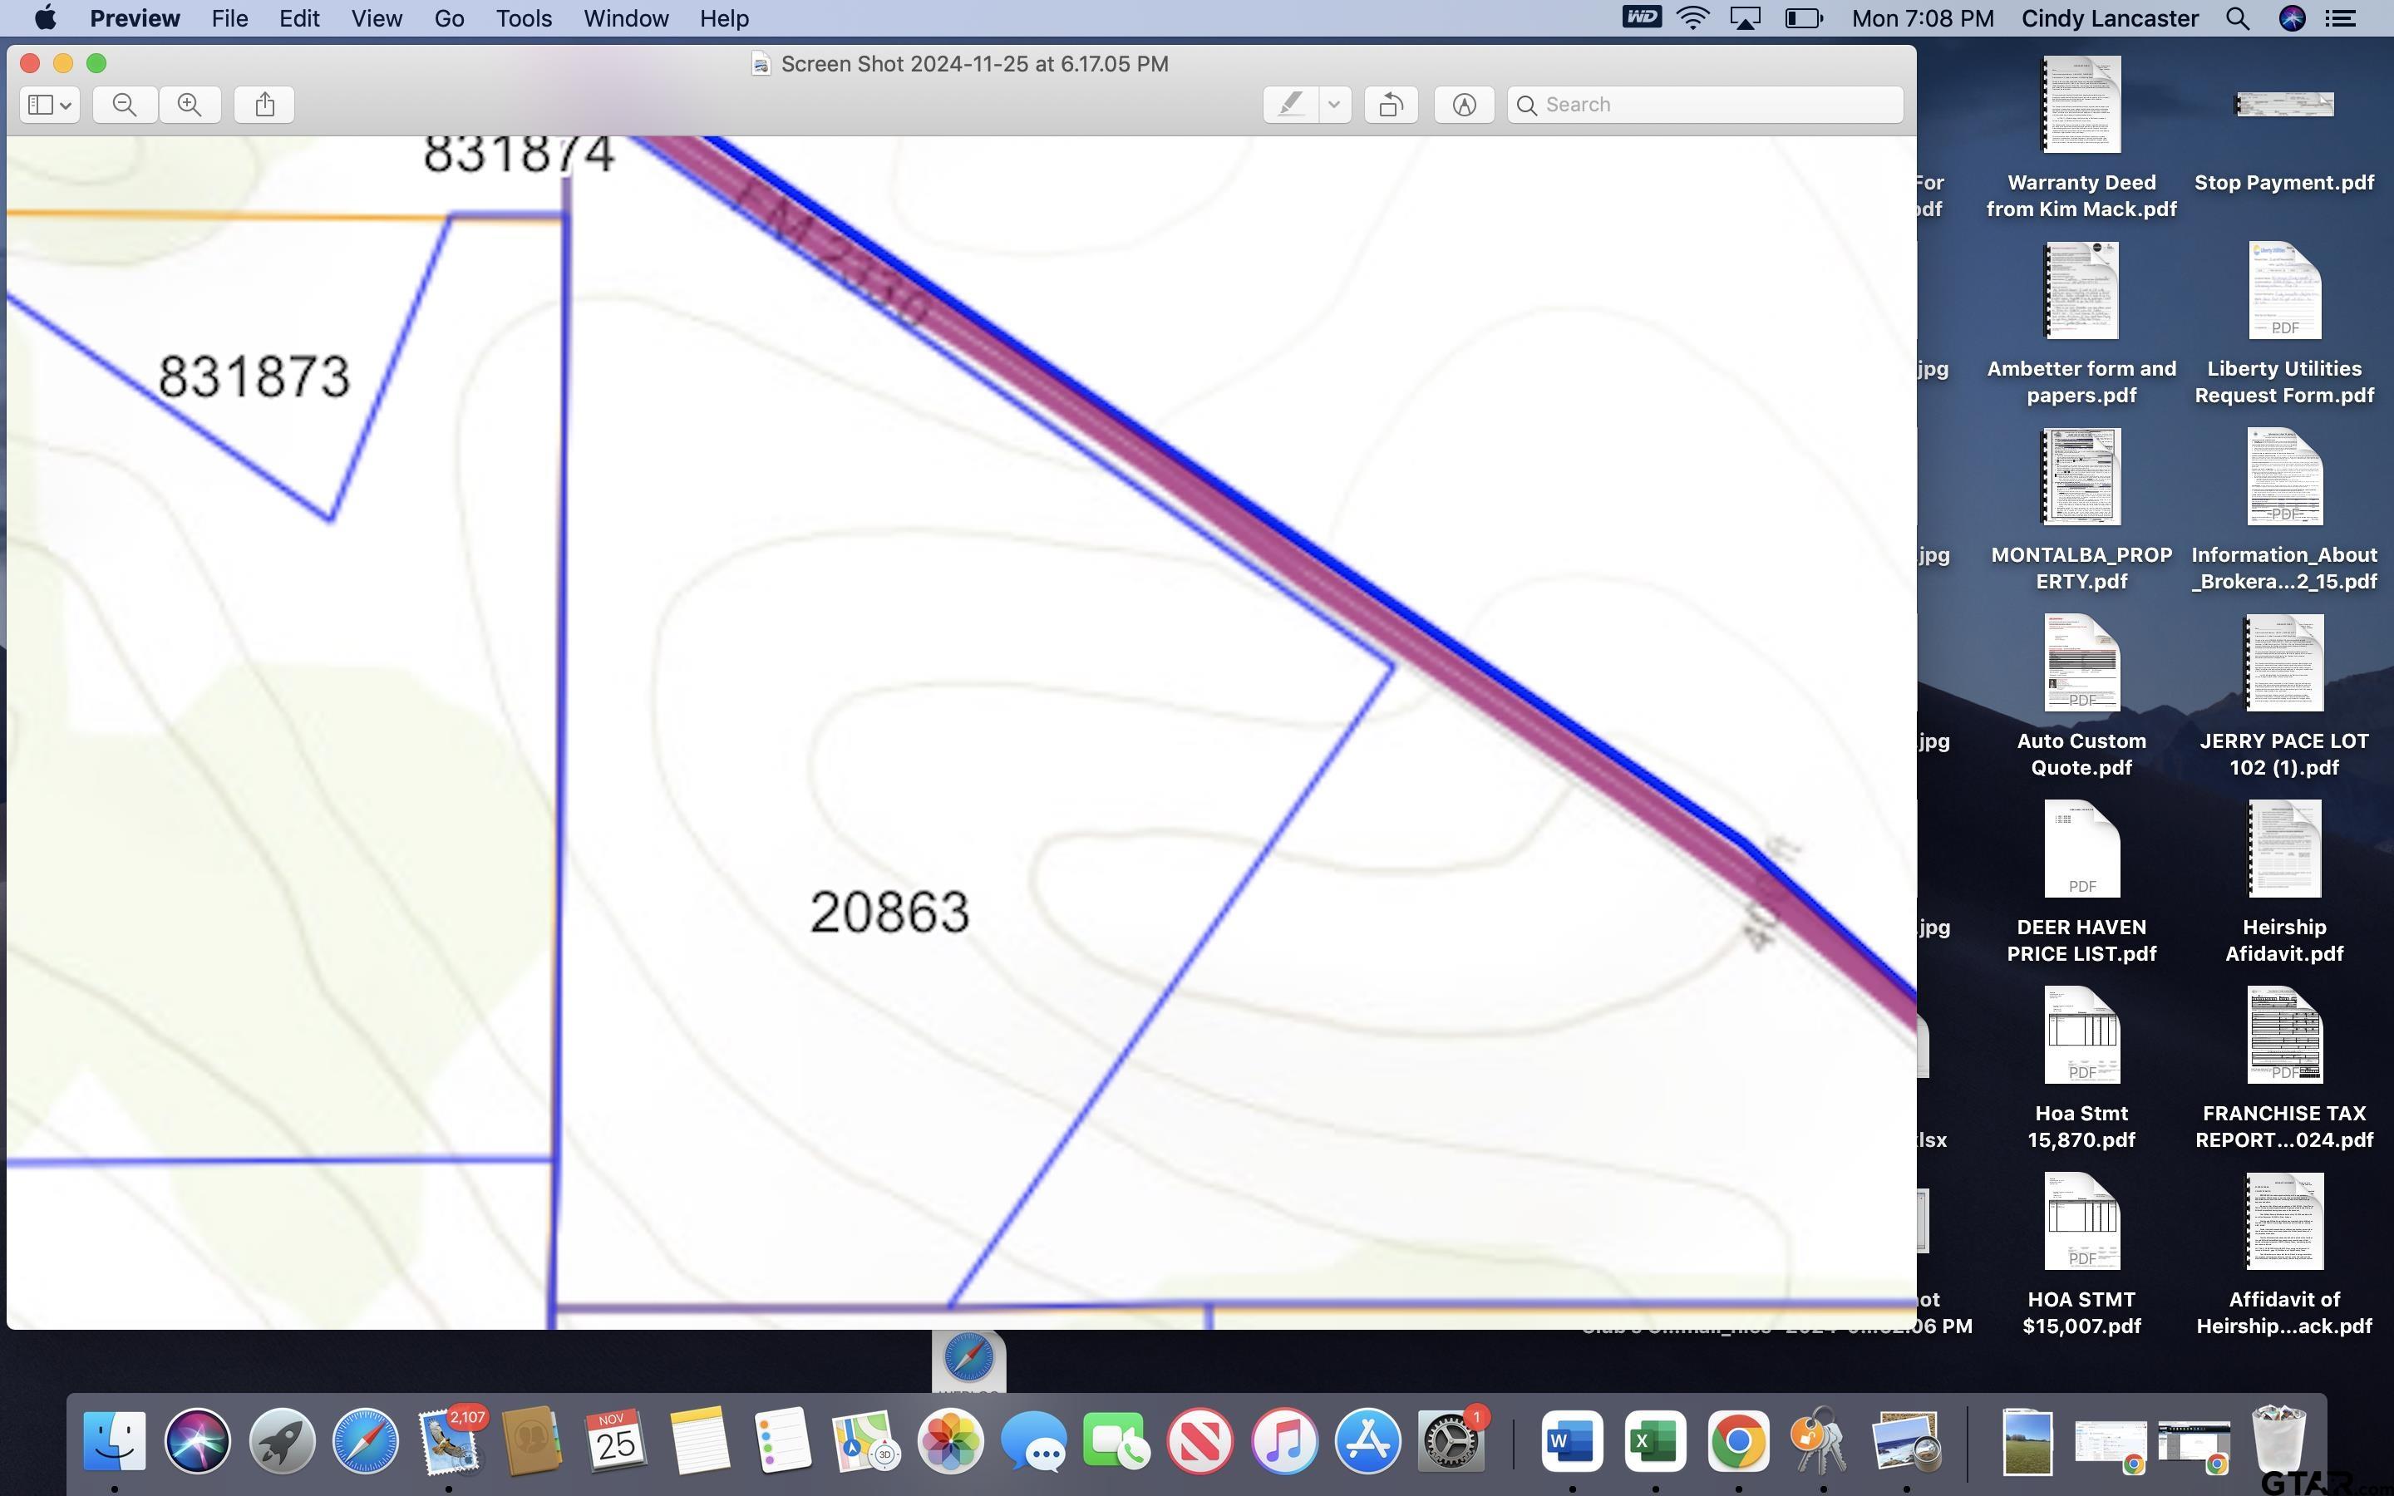Rotate the image left
This screenshot has width=2394, height=1496.
pyautogui.click(x=1391, y=104)
